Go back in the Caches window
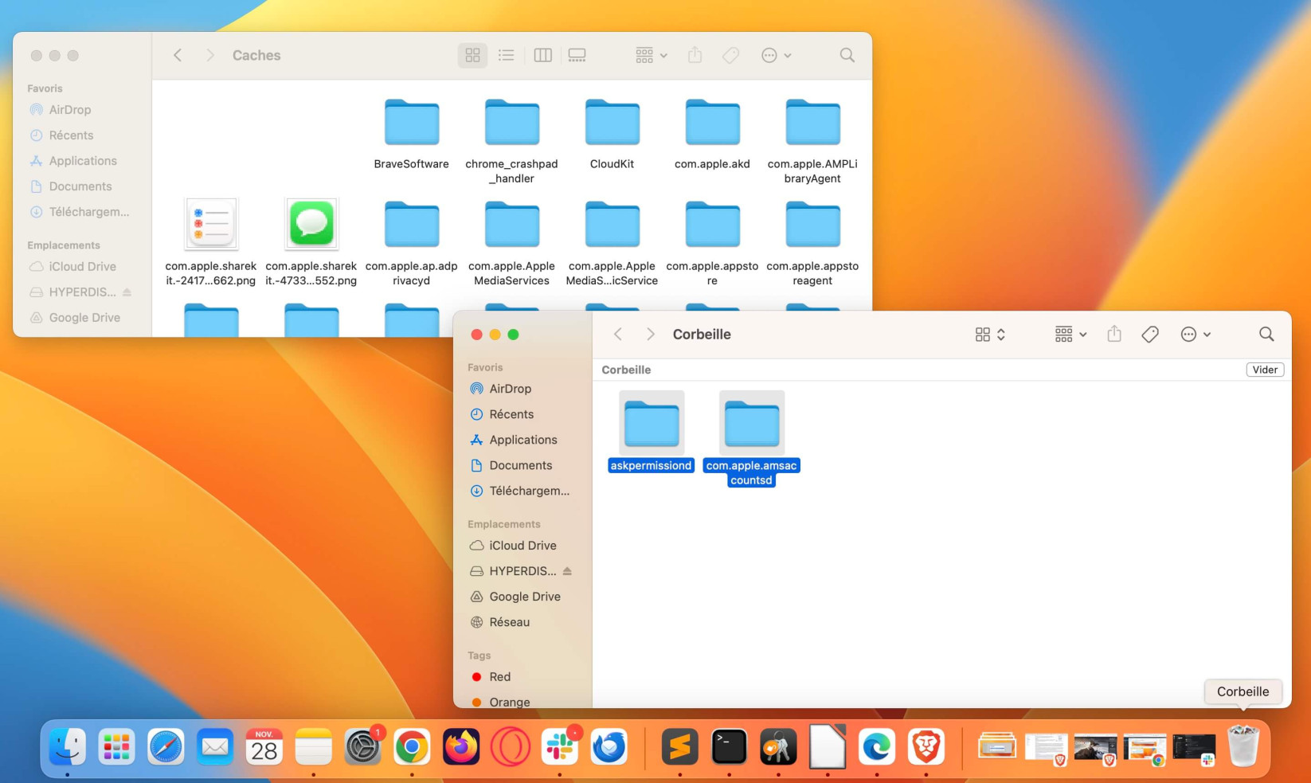 (x=178, y=55)
